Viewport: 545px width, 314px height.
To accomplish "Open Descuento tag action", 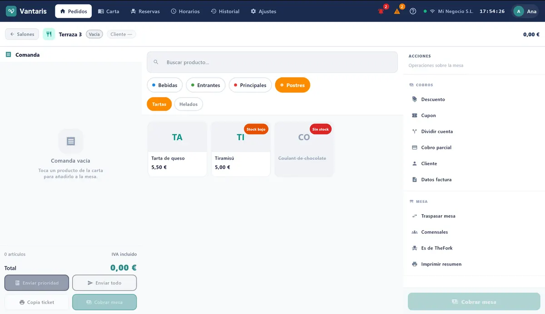I will tap(474, 99).
